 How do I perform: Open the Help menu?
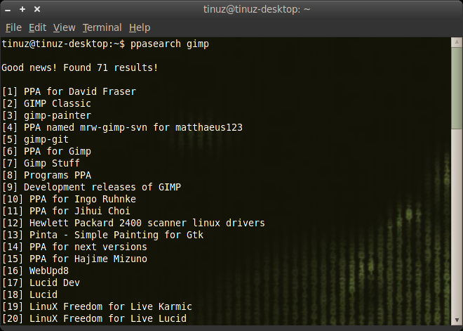tap(140, 28)
